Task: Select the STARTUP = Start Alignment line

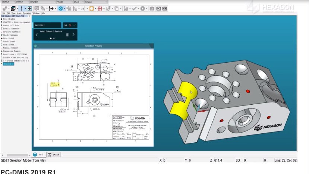Action: pyautogui.click(x=16, y=22)
